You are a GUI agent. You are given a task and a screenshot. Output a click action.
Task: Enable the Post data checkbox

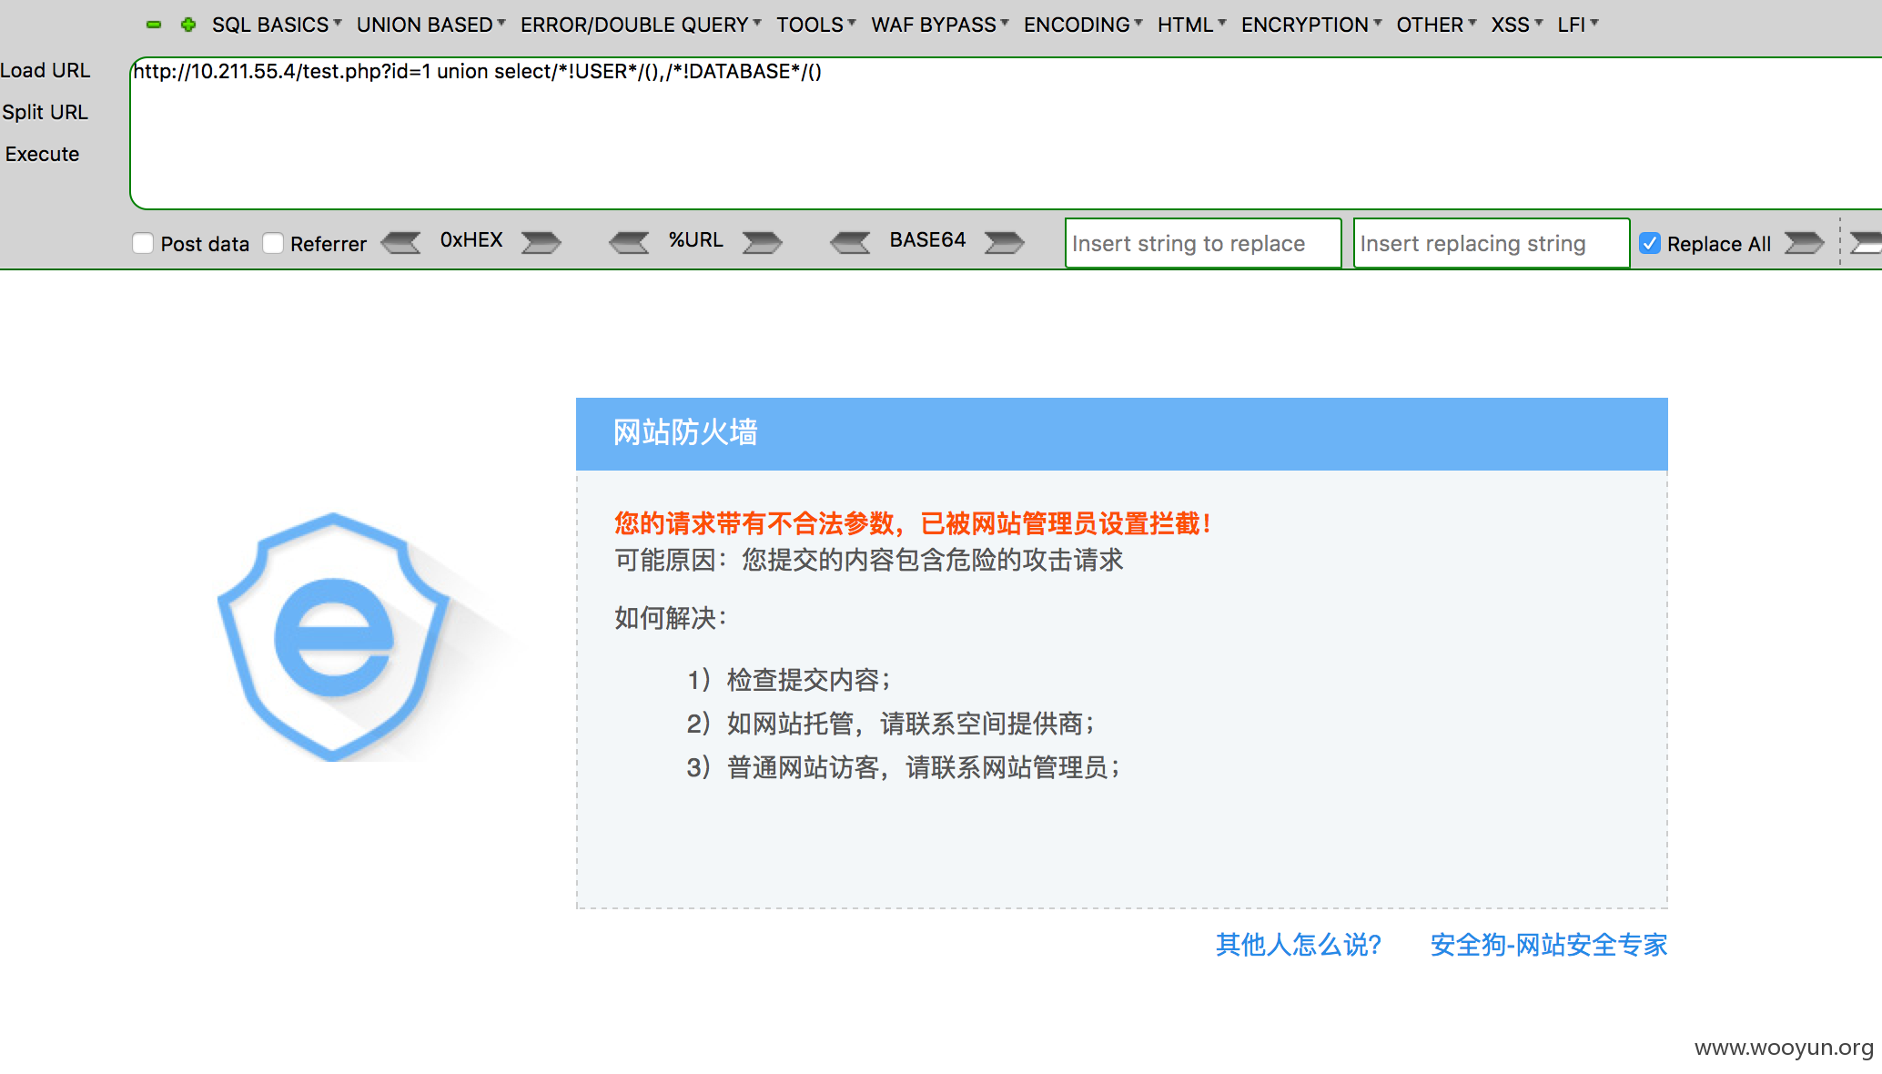[x=143, y=243]
